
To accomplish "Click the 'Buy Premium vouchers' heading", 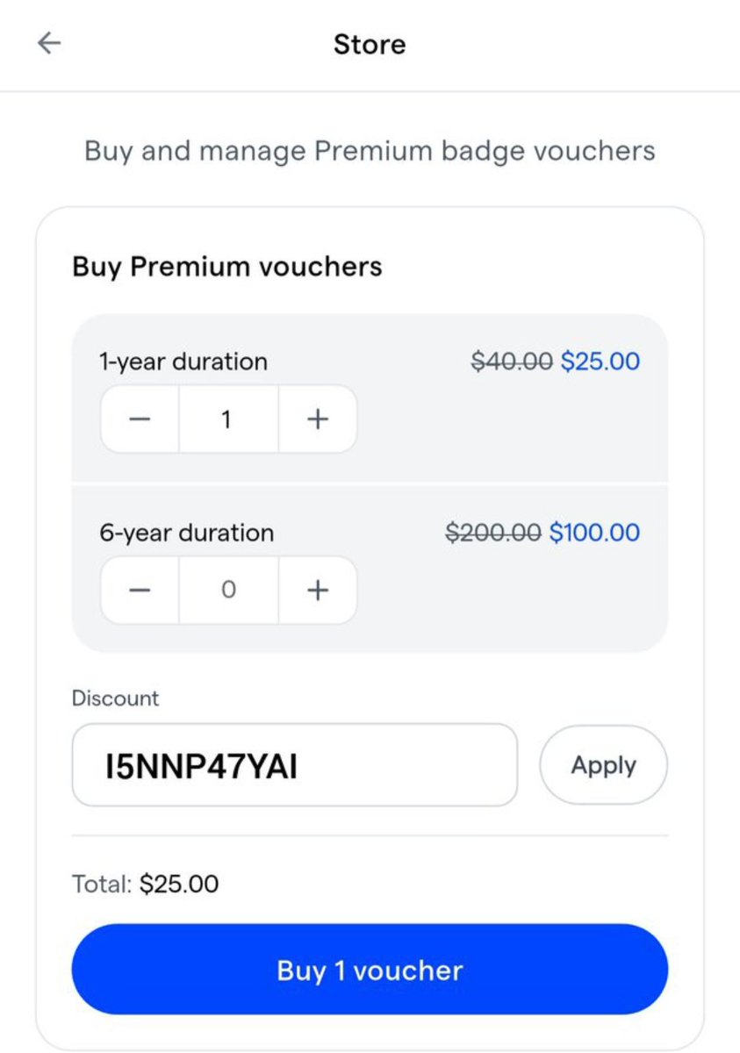I will [226, 266].
